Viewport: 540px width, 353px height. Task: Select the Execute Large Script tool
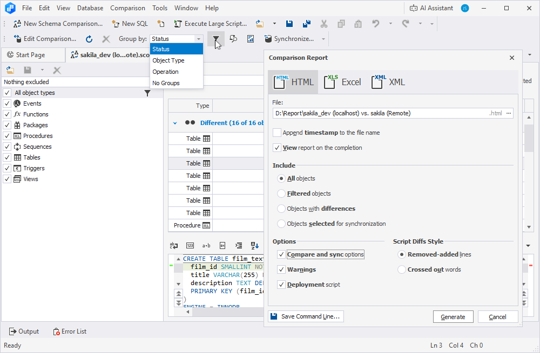(x=210, y=23)
